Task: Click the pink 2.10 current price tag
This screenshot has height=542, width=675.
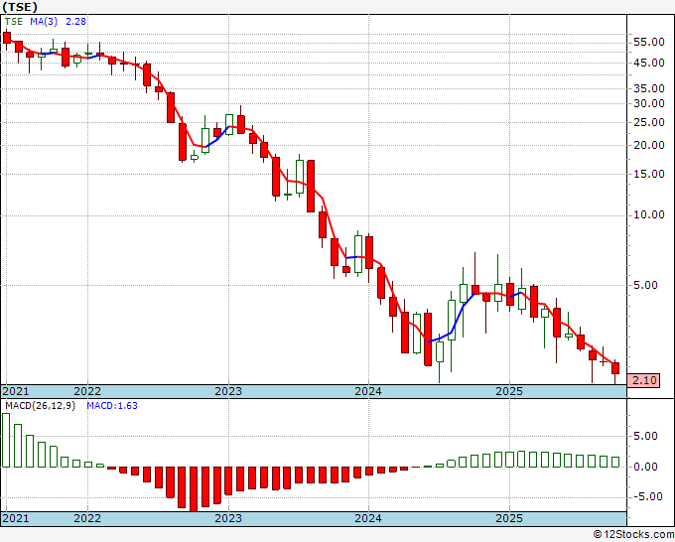Action: coord(643,380)
